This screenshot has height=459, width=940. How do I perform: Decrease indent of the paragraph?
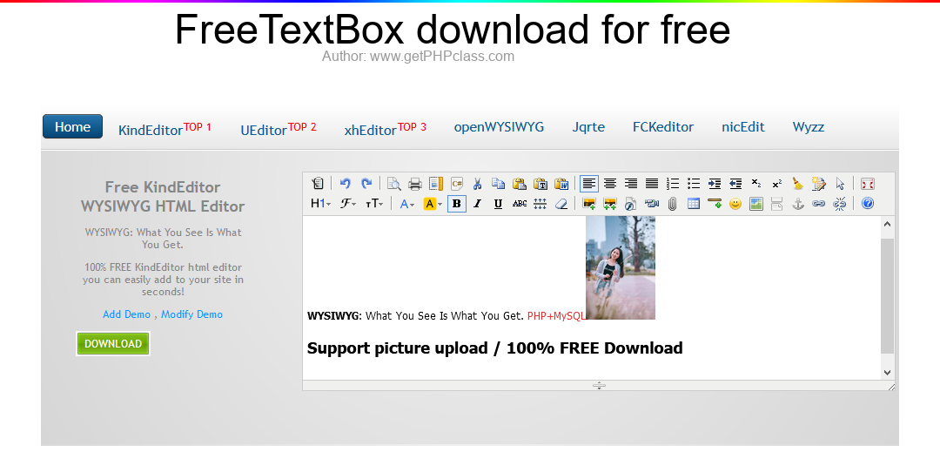coord(735,184)
